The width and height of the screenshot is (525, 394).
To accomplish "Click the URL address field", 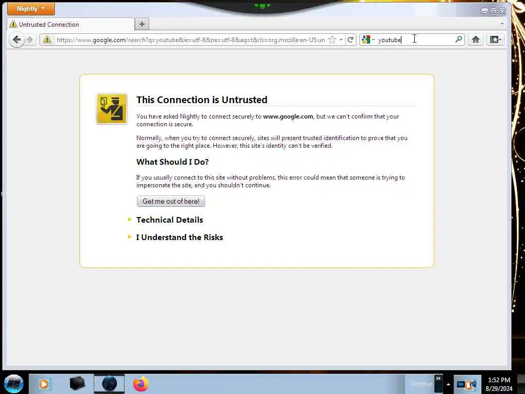I will (191, 40).
